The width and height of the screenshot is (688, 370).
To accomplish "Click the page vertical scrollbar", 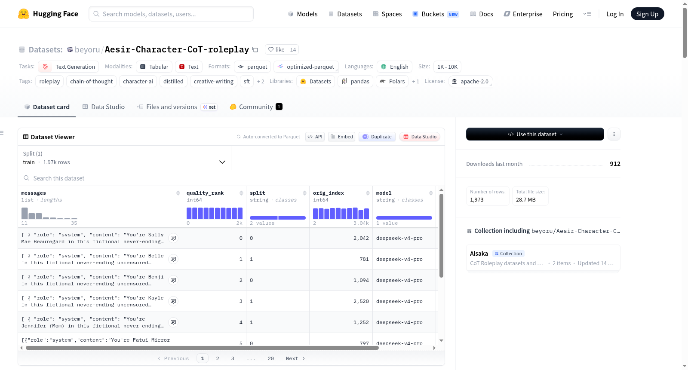I will pyautogui.click(x=685, y=32).
